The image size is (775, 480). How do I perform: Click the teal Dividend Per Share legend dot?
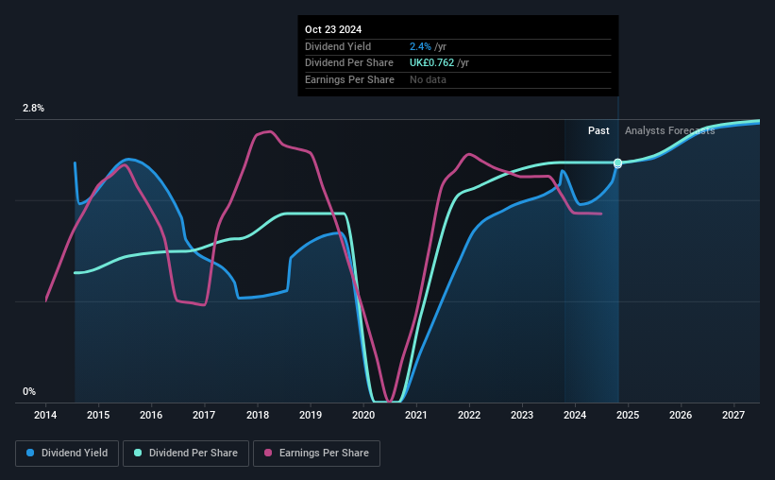click(x=138, y=453)
